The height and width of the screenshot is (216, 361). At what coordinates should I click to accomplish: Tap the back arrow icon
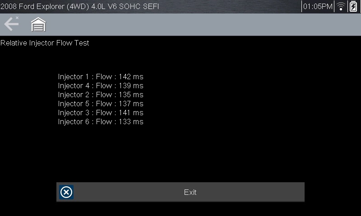pyautogui.click(x=11, y=24)
